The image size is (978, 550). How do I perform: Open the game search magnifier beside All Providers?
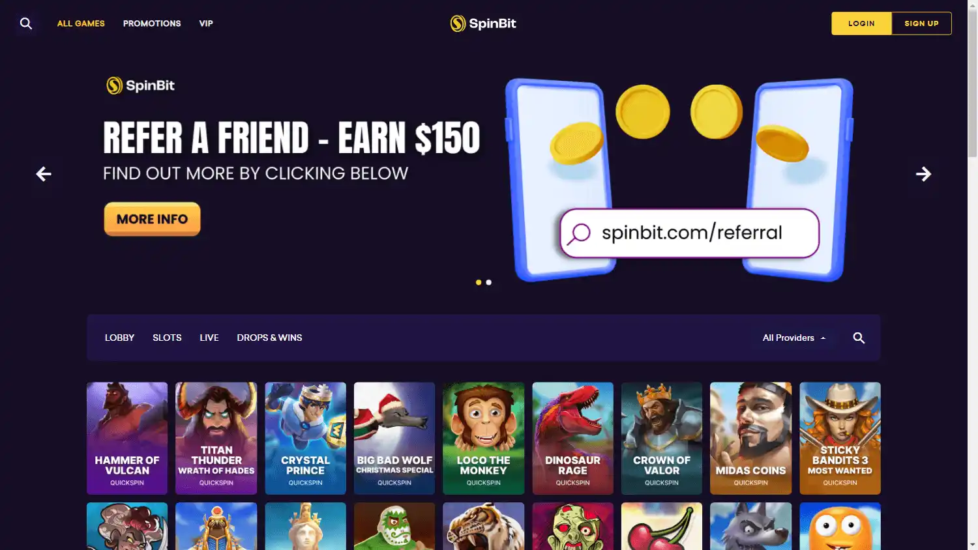point(859,338)
